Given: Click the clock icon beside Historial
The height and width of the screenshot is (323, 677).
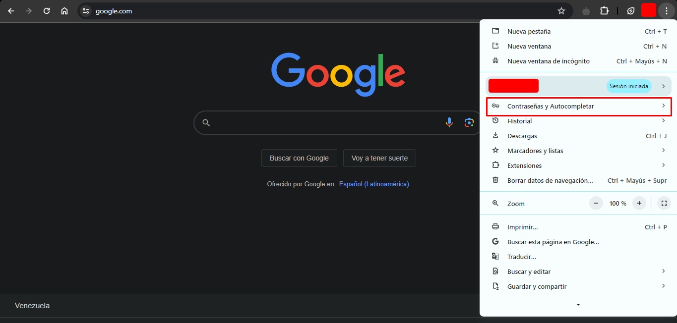Looking at the screenshot, I should [495, 120].
